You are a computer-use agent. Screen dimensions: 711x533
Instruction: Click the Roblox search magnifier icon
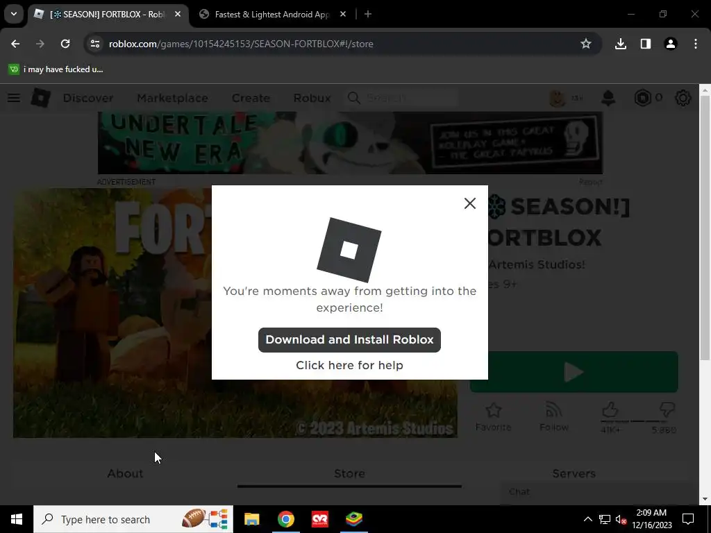pyautogui.click(x=353, y=98)
